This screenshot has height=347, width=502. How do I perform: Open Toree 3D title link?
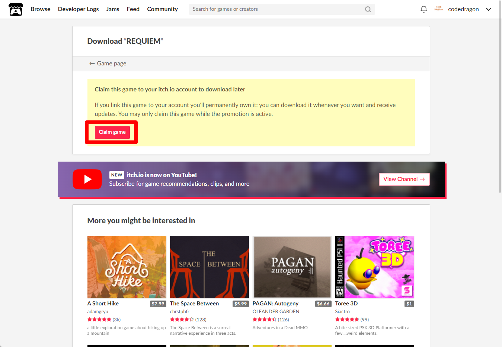point(346,304)
